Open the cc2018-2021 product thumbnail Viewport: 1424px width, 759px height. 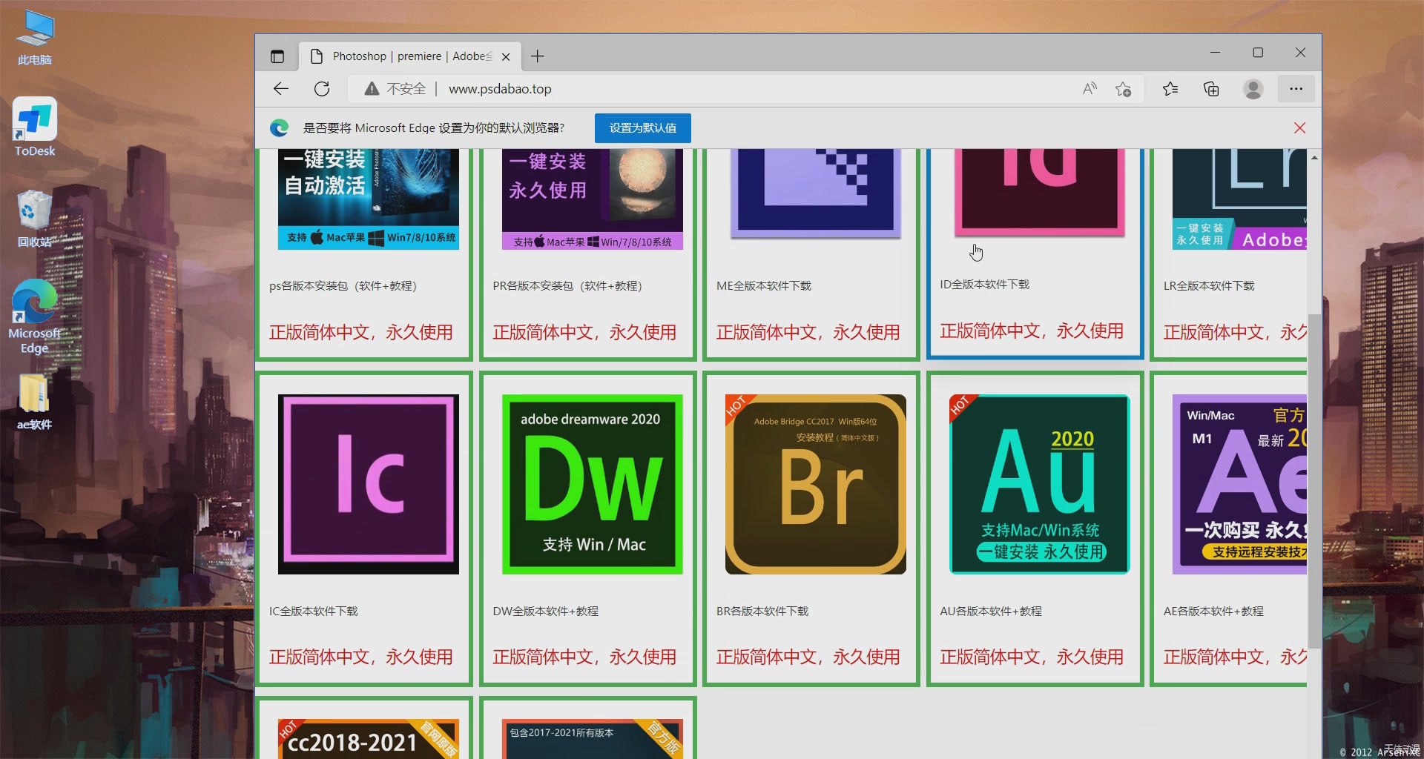368,738
